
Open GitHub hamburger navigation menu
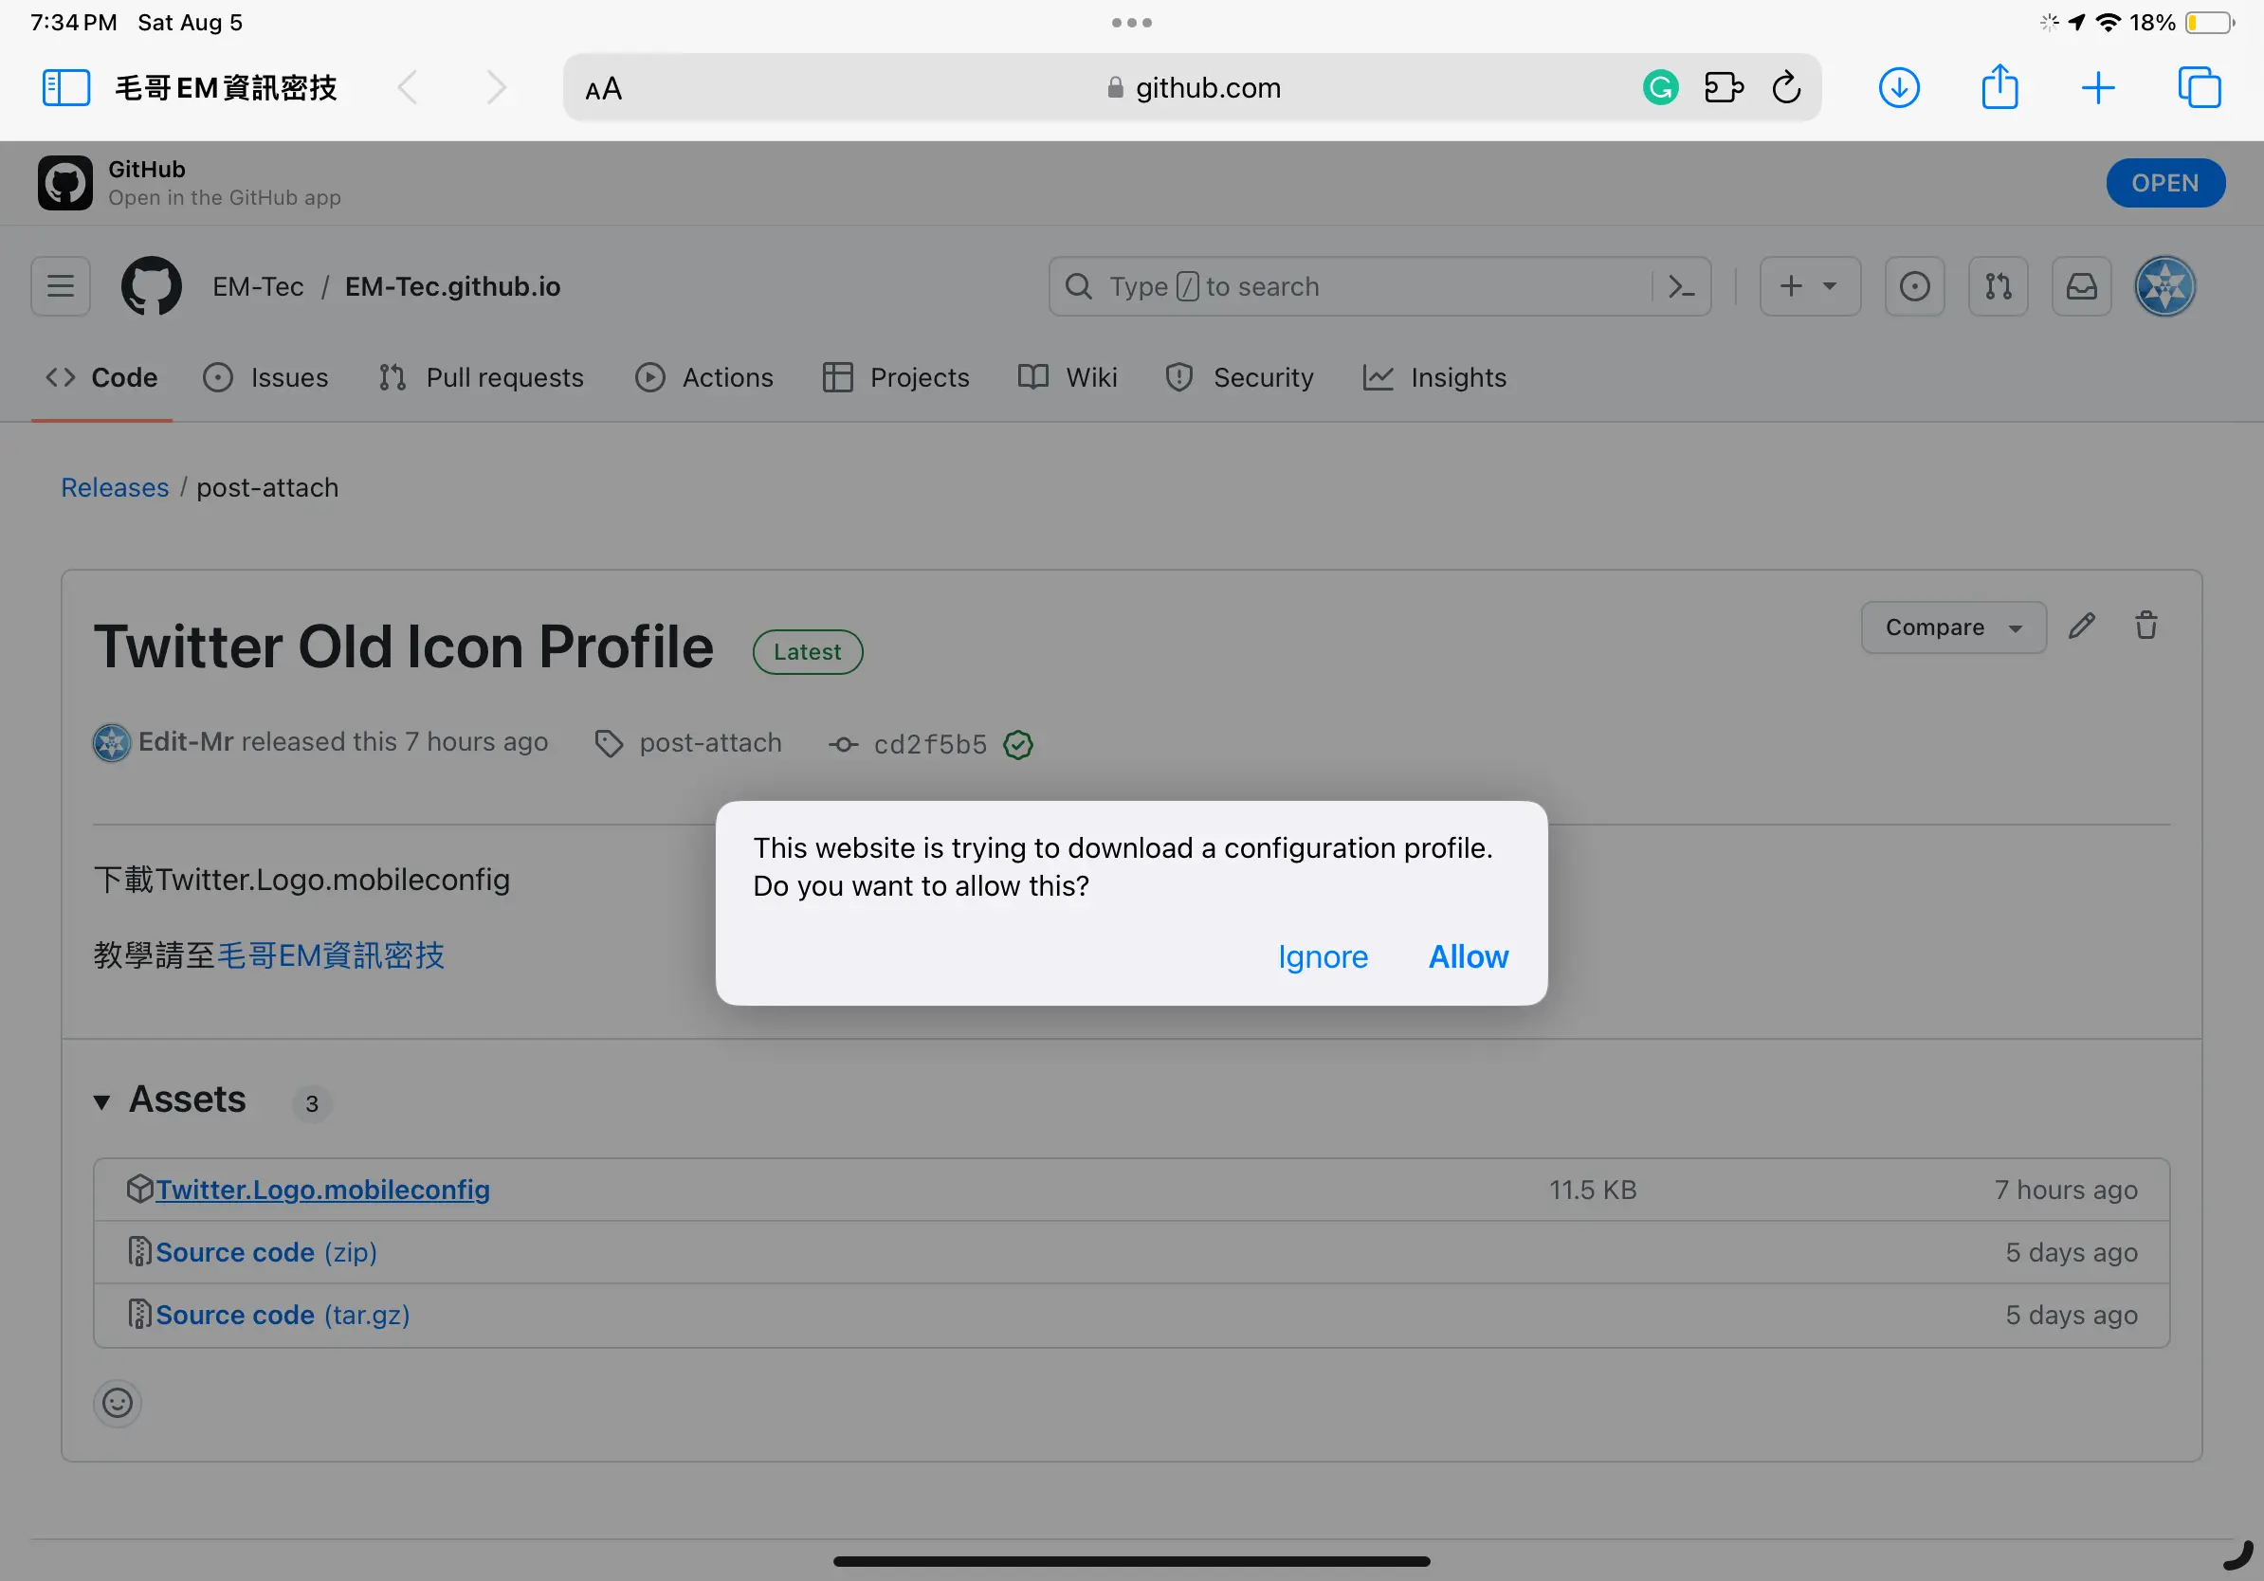(61, 287)
